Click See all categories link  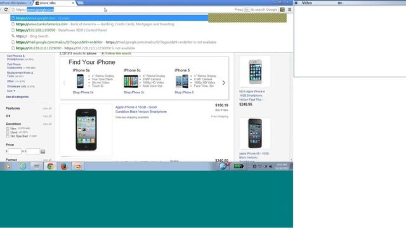coord(17,97)
